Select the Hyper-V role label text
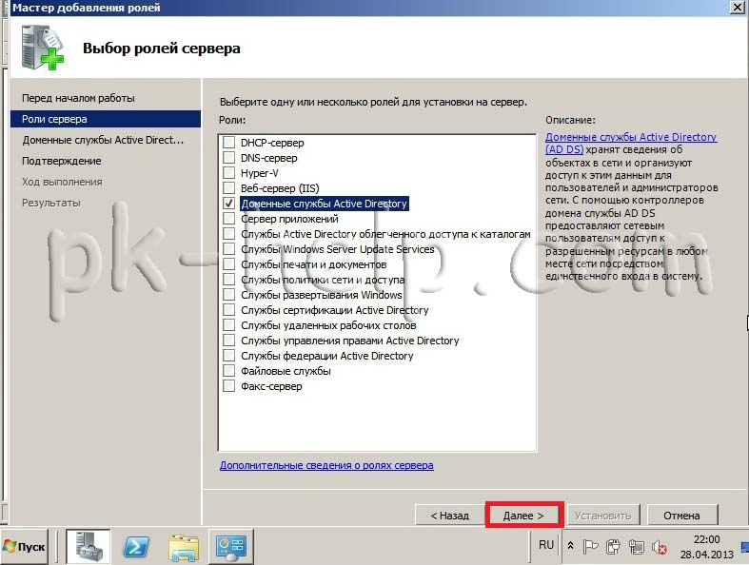 click(x=260, y=173)
